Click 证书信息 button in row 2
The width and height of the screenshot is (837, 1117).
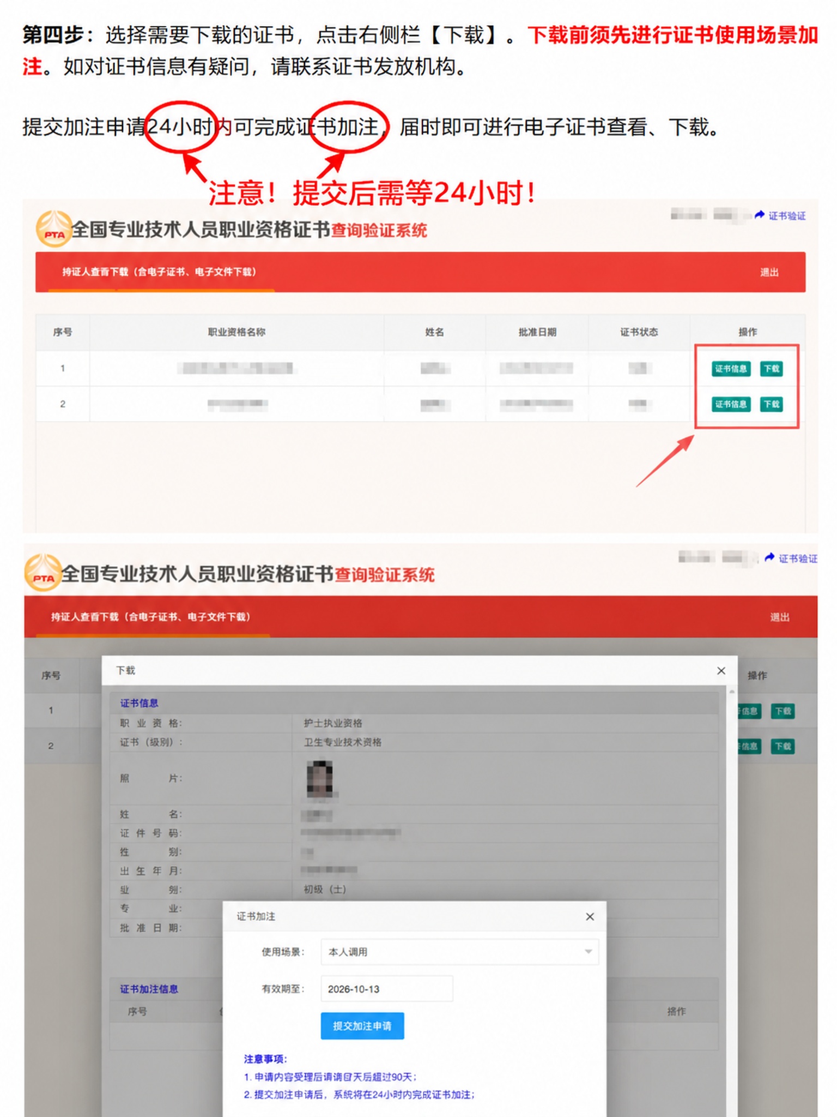[x=731, y=404]
